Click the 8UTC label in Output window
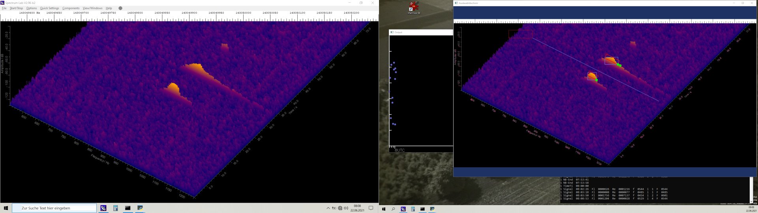This screenshot has width=758, height=213. pyautogui.click(x=400, y=150)
